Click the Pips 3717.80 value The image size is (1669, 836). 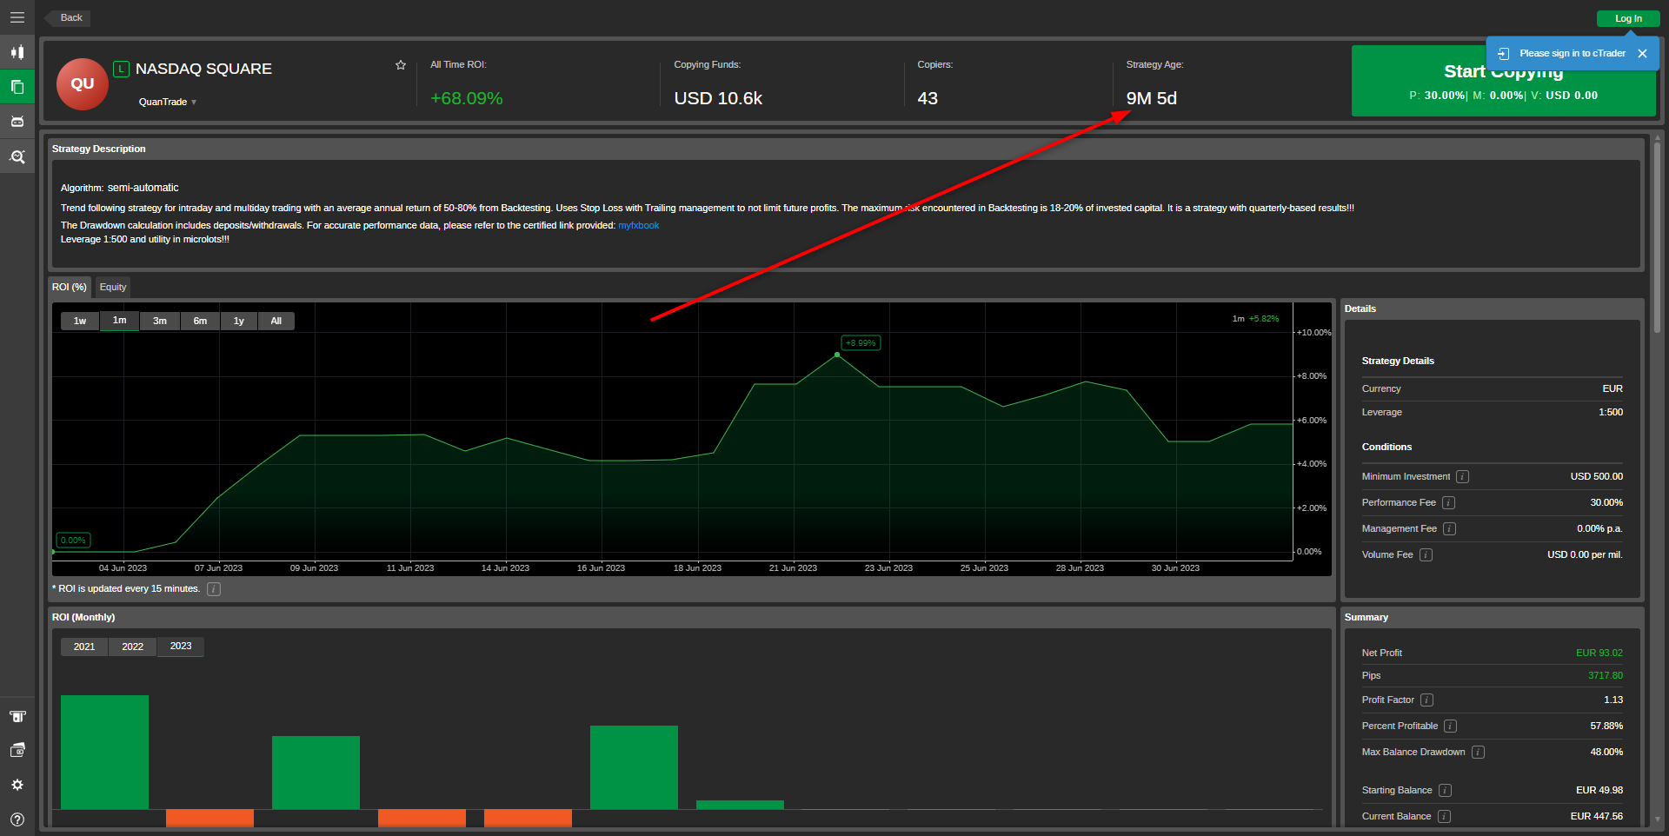(1606, 675)
